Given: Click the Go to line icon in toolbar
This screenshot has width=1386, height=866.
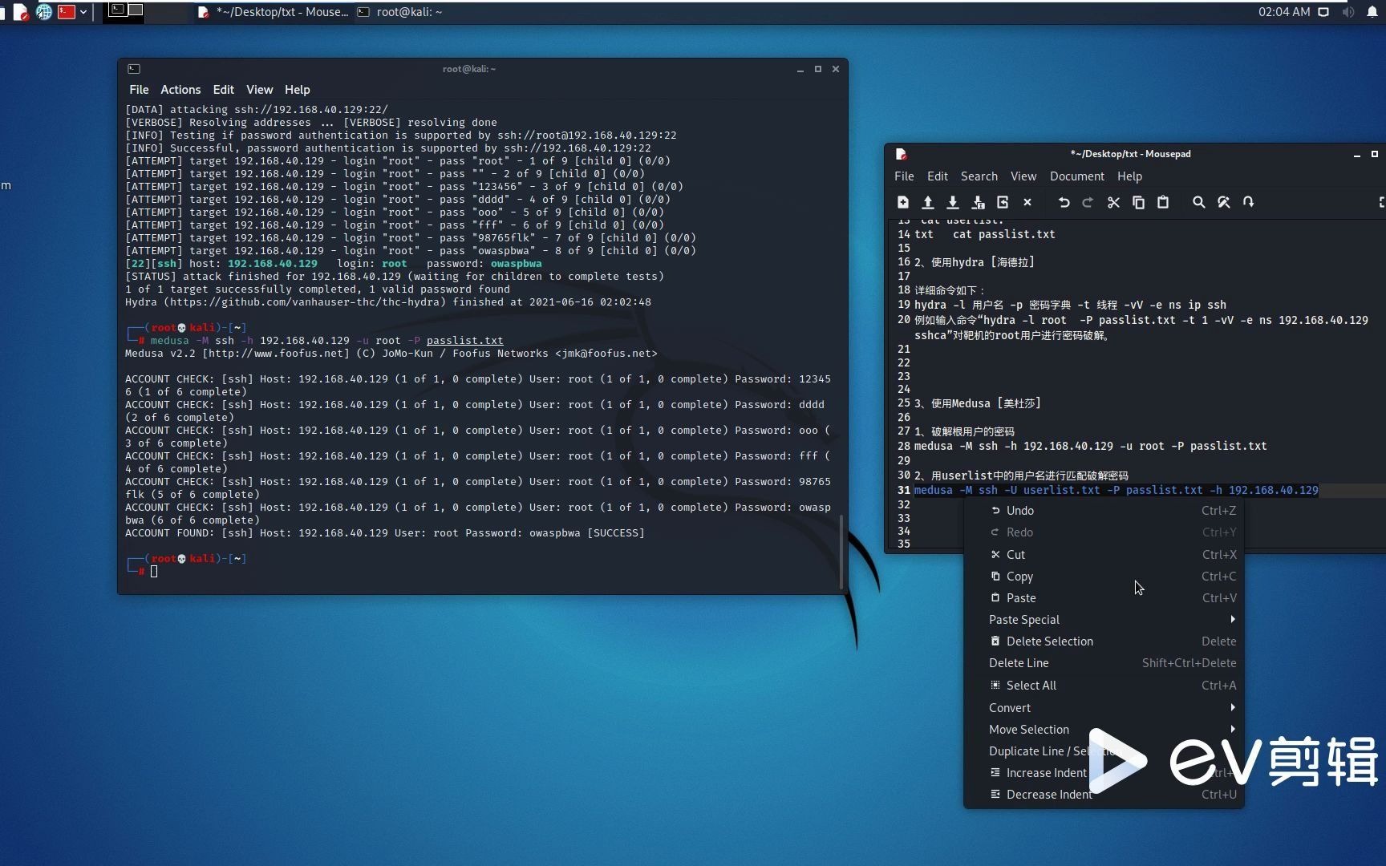Looking at the screenshot, I should tap(1248, 202).
